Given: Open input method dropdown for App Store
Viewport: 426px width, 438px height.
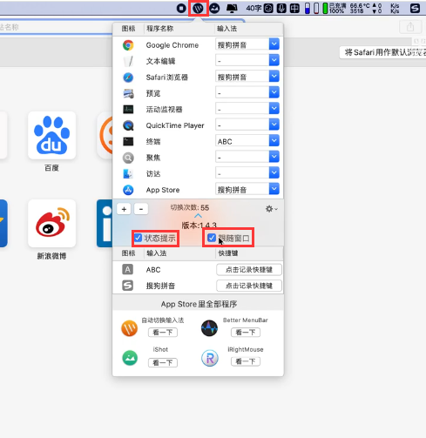Looking at the screenshot, I should pos(274,189).
